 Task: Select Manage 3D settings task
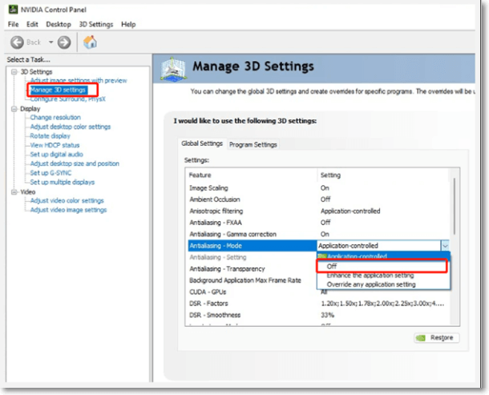point(58,90)
